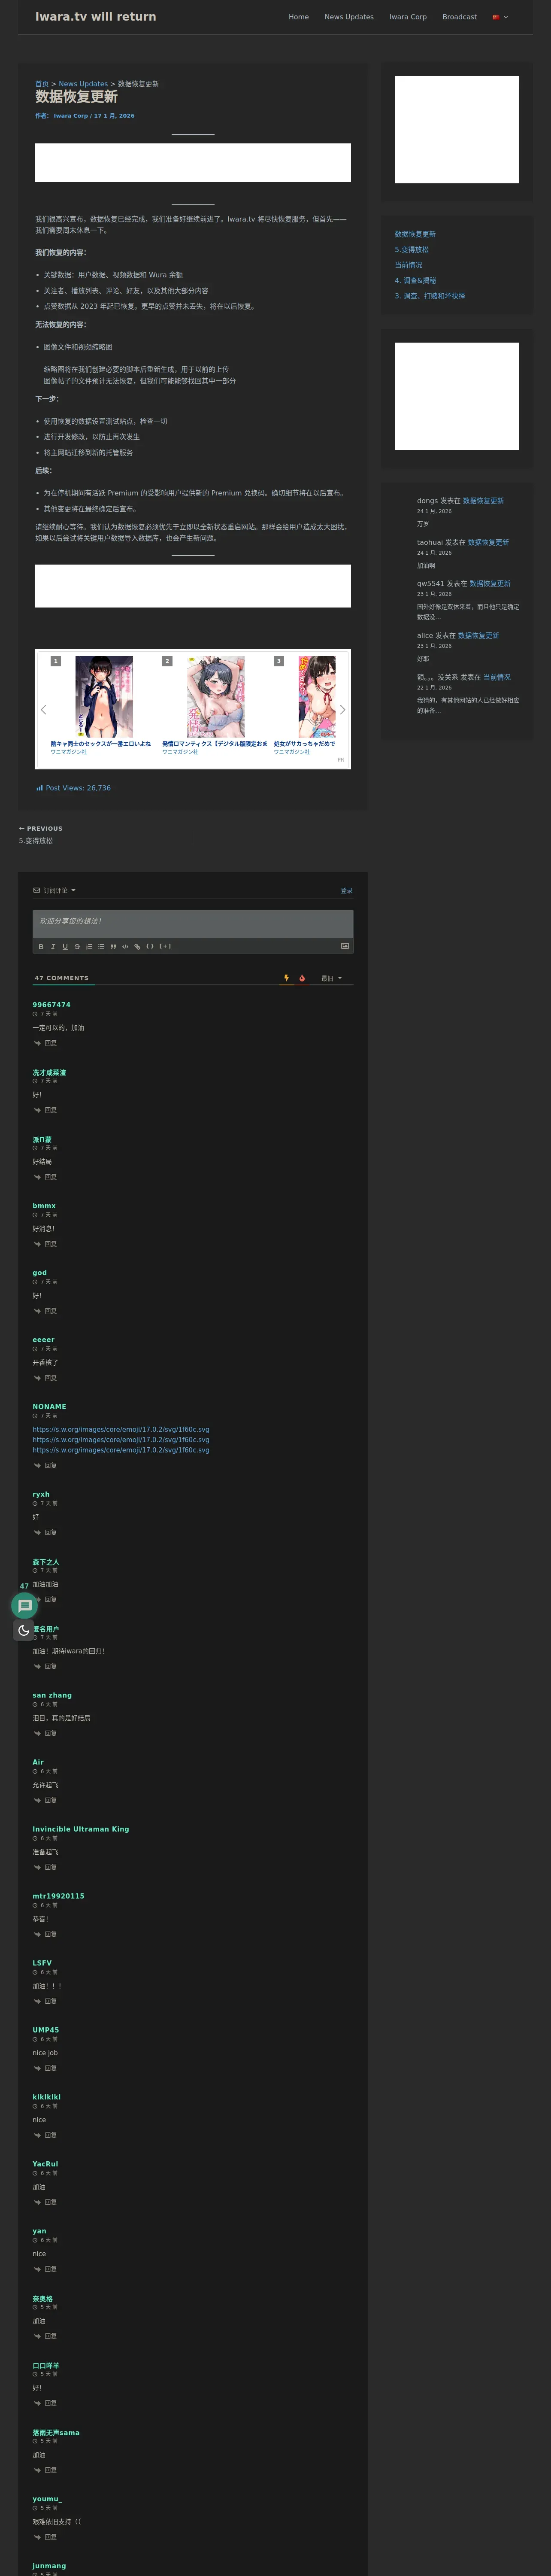The width and height of the screenshot is (551, 2576).
Task: Open sidebar post 4. 调查&揭秘
Action: point(415,281)
